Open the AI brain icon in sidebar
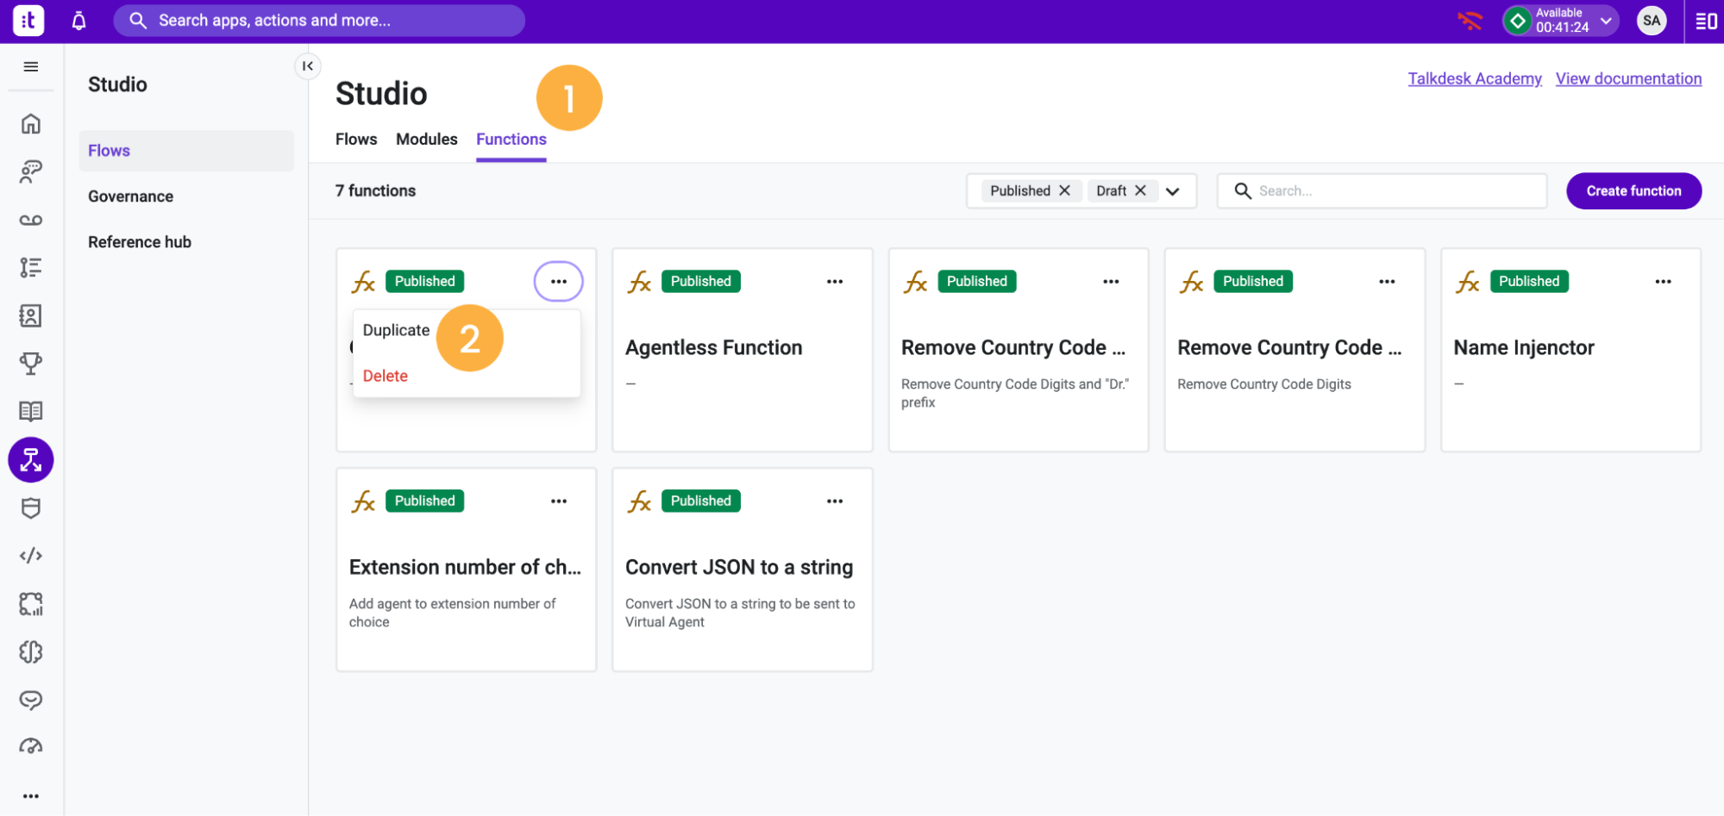This screenshot has height=816, width=1724. pyautogui.click(x=31, y=652)
